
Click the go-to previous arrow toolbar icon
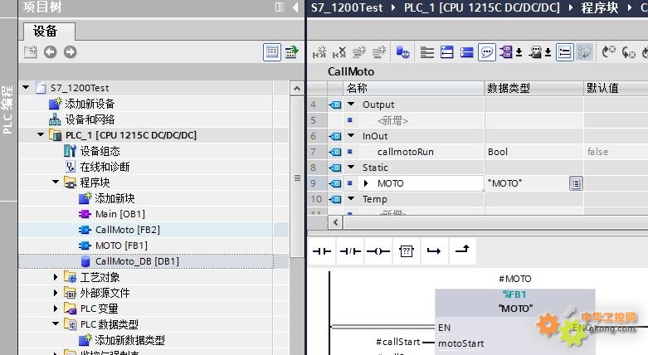coord(609,52)
